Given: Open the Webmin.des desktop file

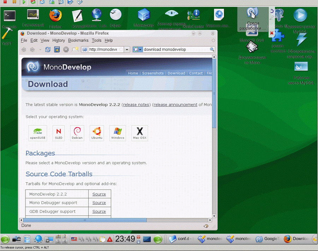Looking at the screenshot, I should pos(219,14).
